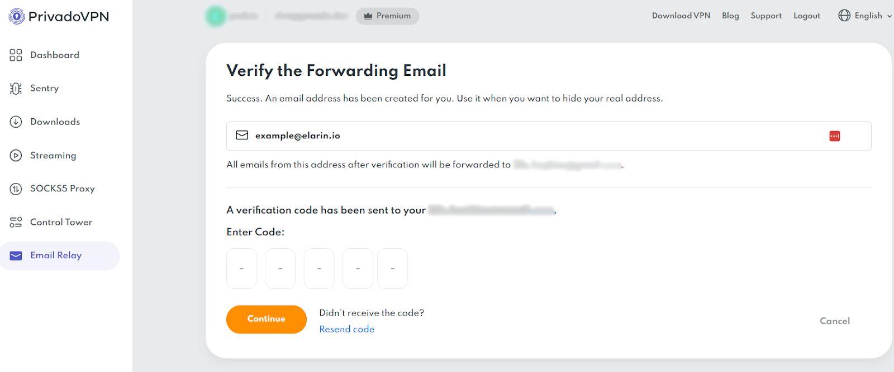Click the Control Tower toggles icon

[16, 223]
